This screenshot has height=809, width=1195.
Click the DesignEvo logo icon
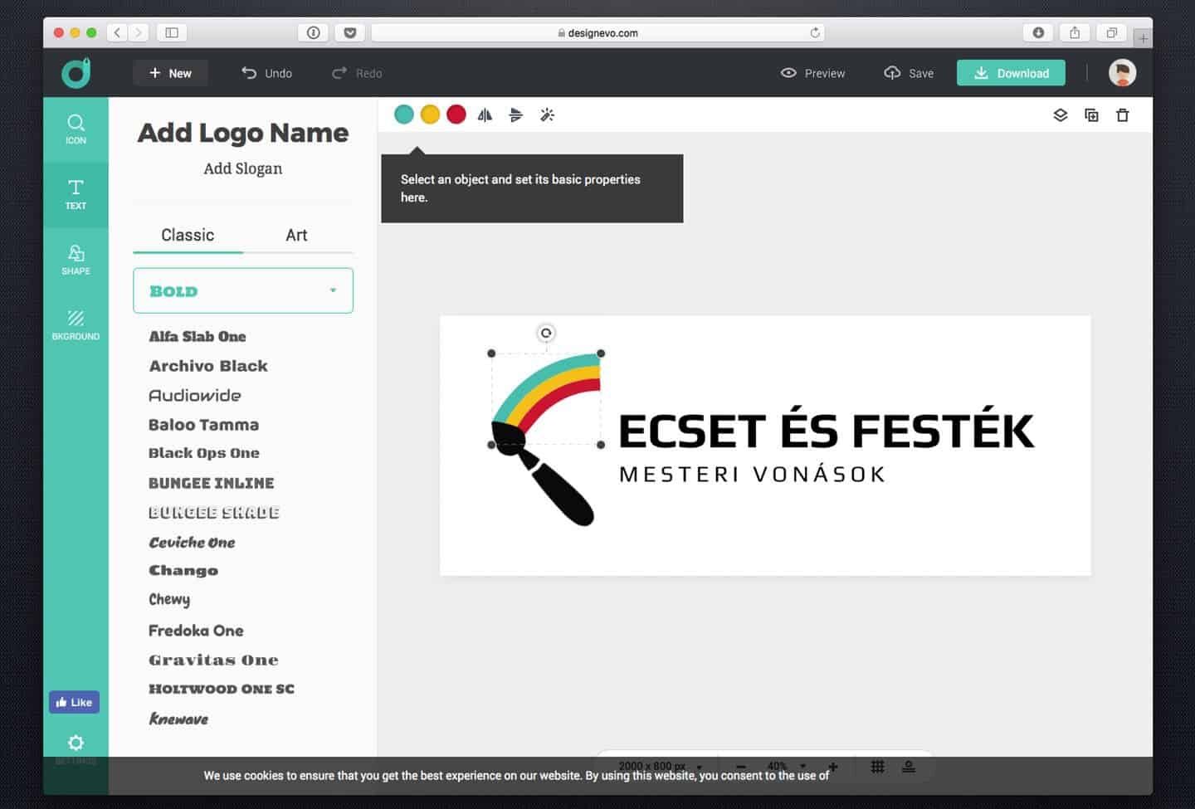click(76, 73)
